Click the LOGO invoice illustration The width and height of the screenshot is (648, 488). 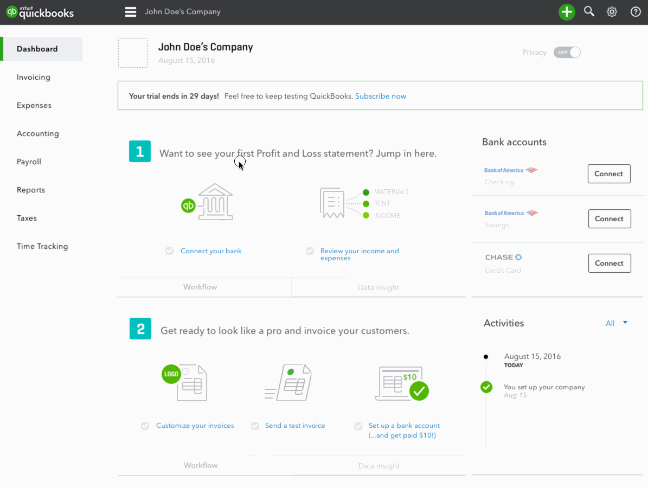[185, 382]
